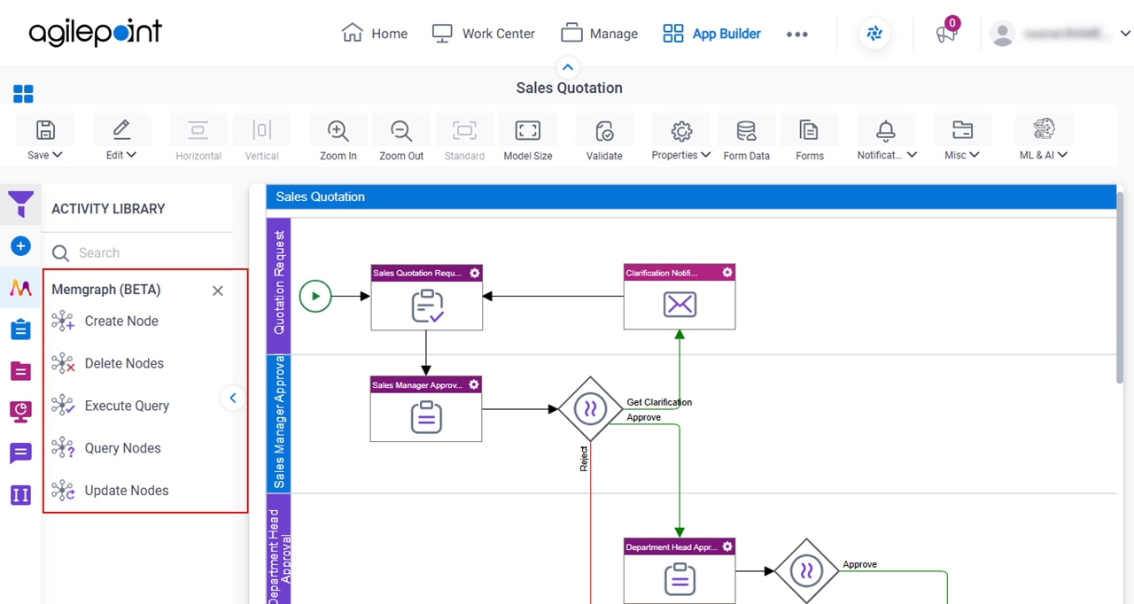Click the round AgilePoint logo button
This screenshot has width=1134, height=604.
pos(874,34)
